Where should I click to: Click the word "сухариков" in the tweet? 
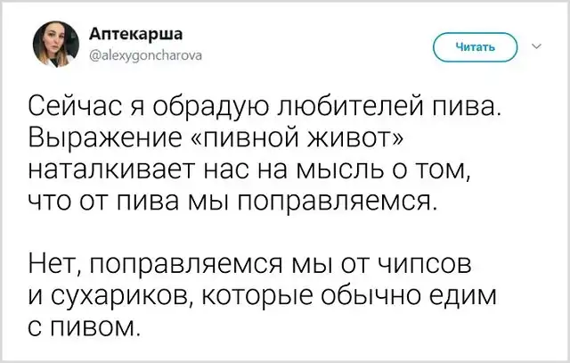click(134, 294)
